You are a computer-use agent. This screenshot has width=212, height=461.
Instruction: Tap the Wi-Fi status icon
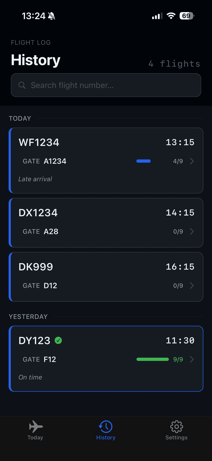pyautogui.click(x=171, y=16)
